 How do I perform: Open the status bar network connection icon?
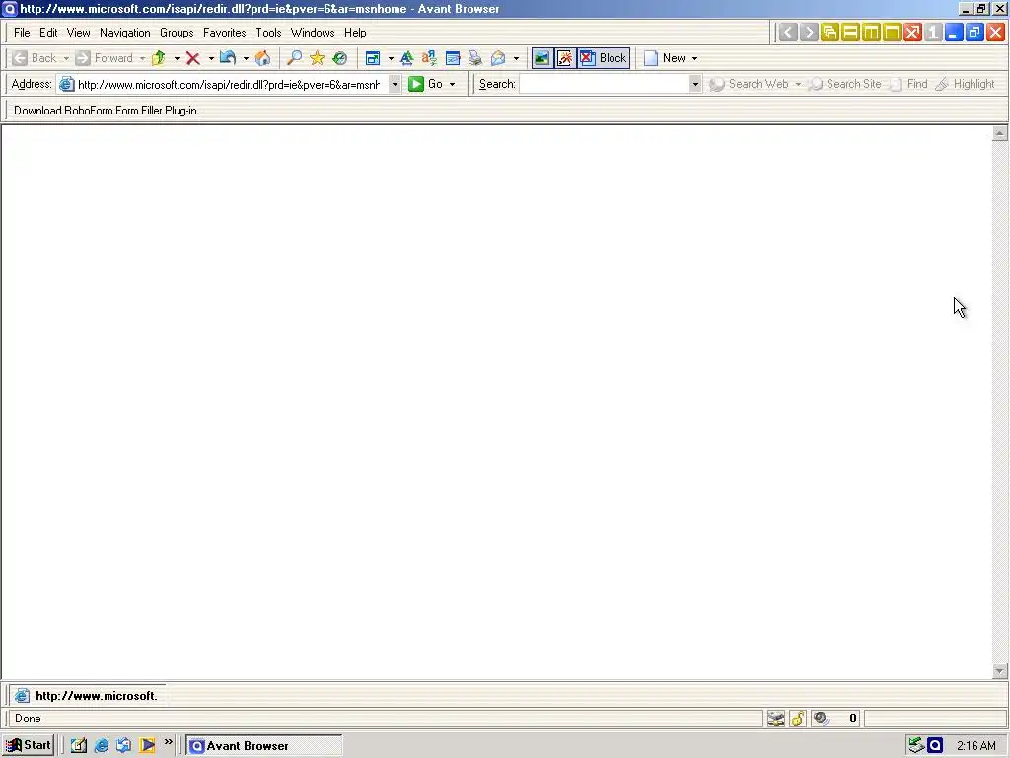click(776, 719)
